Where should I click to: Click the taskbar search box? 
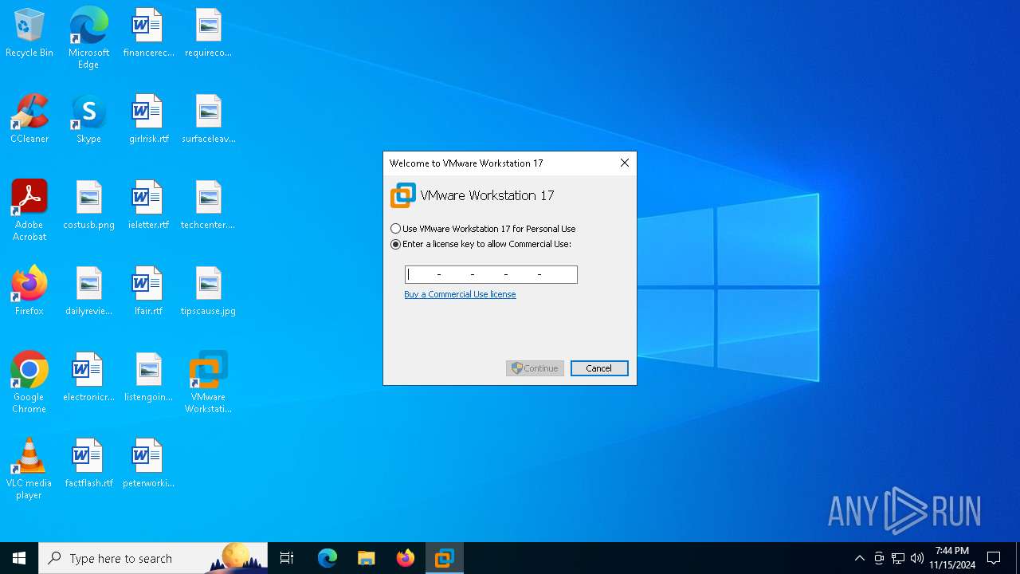[x=153, y=558]
